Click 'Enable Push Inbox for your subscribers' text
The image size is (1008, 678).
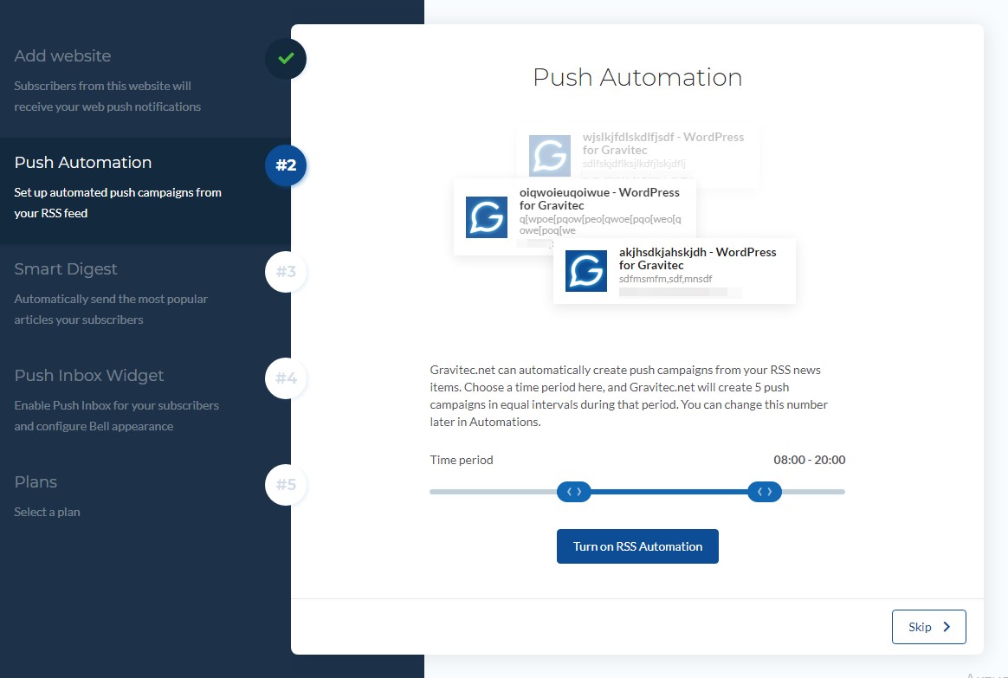pyautogui.click(x=116, y=416)
